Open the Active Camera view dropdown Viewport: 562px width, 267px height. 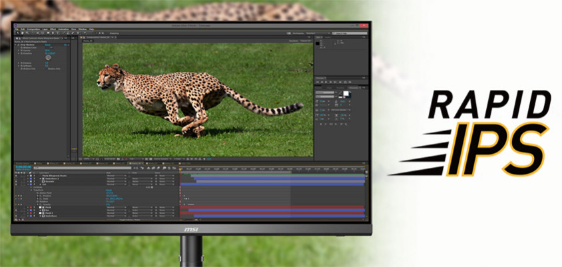[x=162, y=158]
